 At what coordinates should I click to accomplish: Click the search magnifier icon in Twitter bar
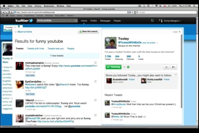click(76, 21)
